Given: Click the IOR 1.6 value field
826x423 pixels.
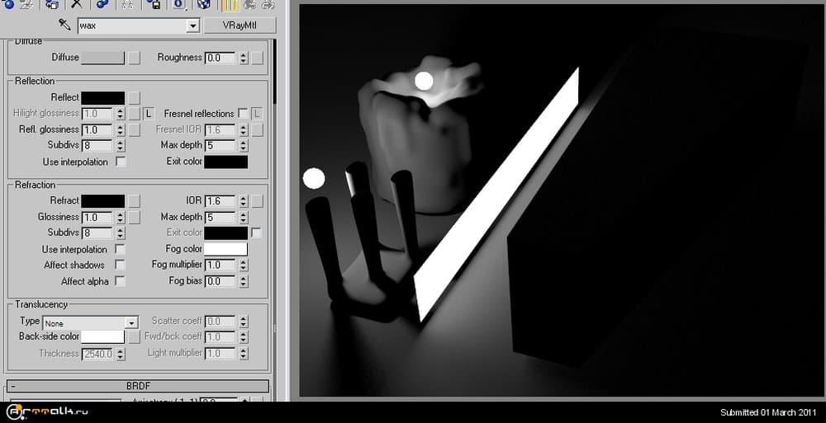Looking at the screenshot, I should [x=220, y=201].
